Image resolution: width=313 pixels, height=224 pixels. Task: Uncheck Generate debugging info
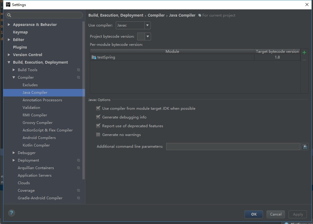(98, 117)
